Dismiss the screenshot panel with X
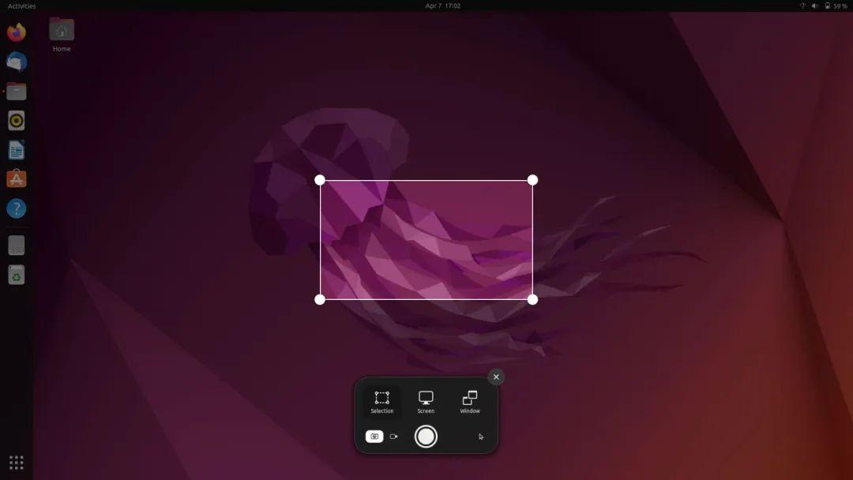 (x=495, y=376)
